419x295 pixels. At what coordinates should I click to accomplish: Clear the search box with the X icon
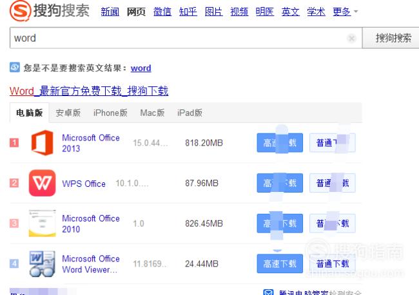[x=352, y=39]
